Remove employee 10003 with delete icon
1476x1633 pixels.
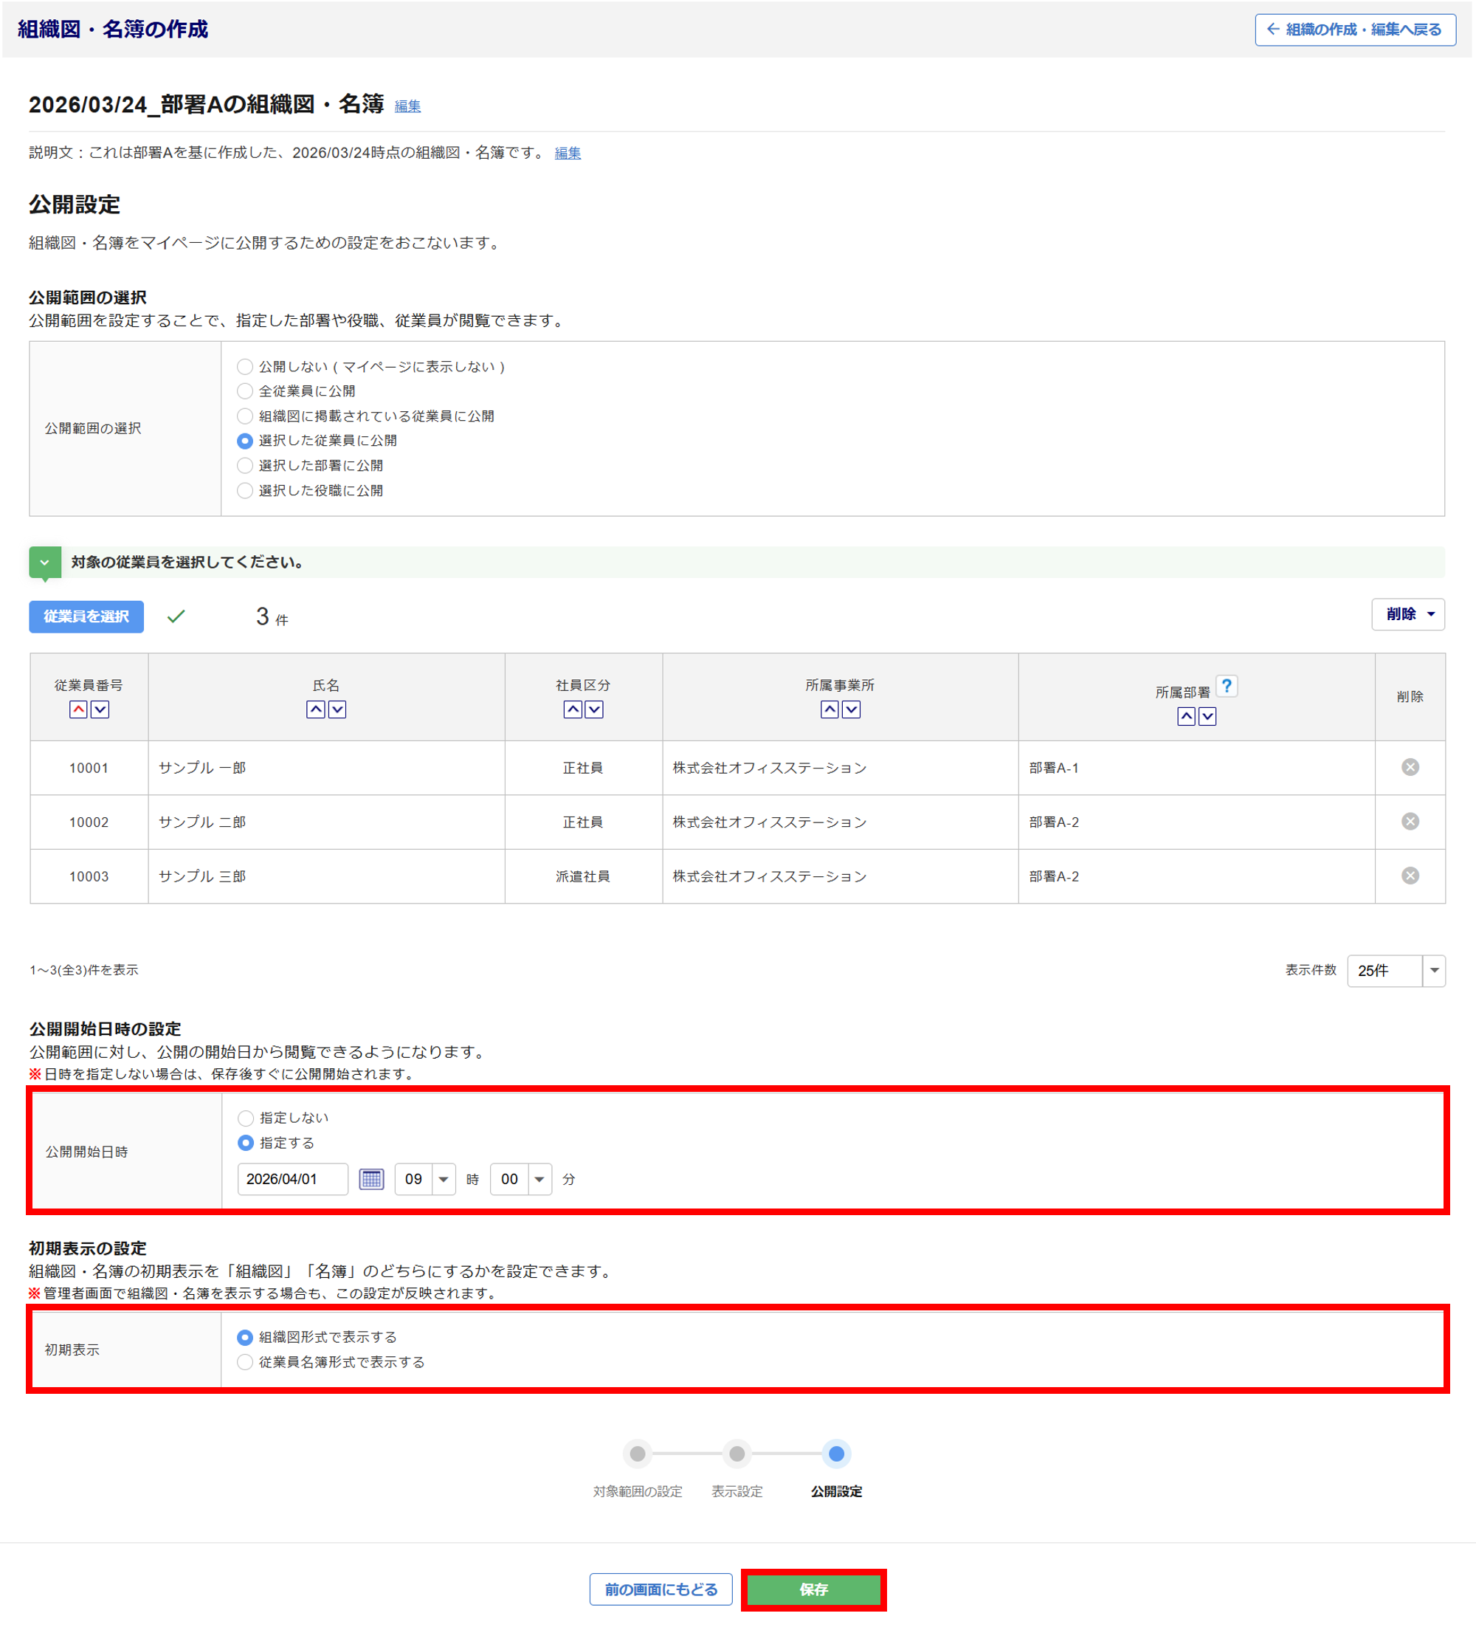coord(1410,876)
